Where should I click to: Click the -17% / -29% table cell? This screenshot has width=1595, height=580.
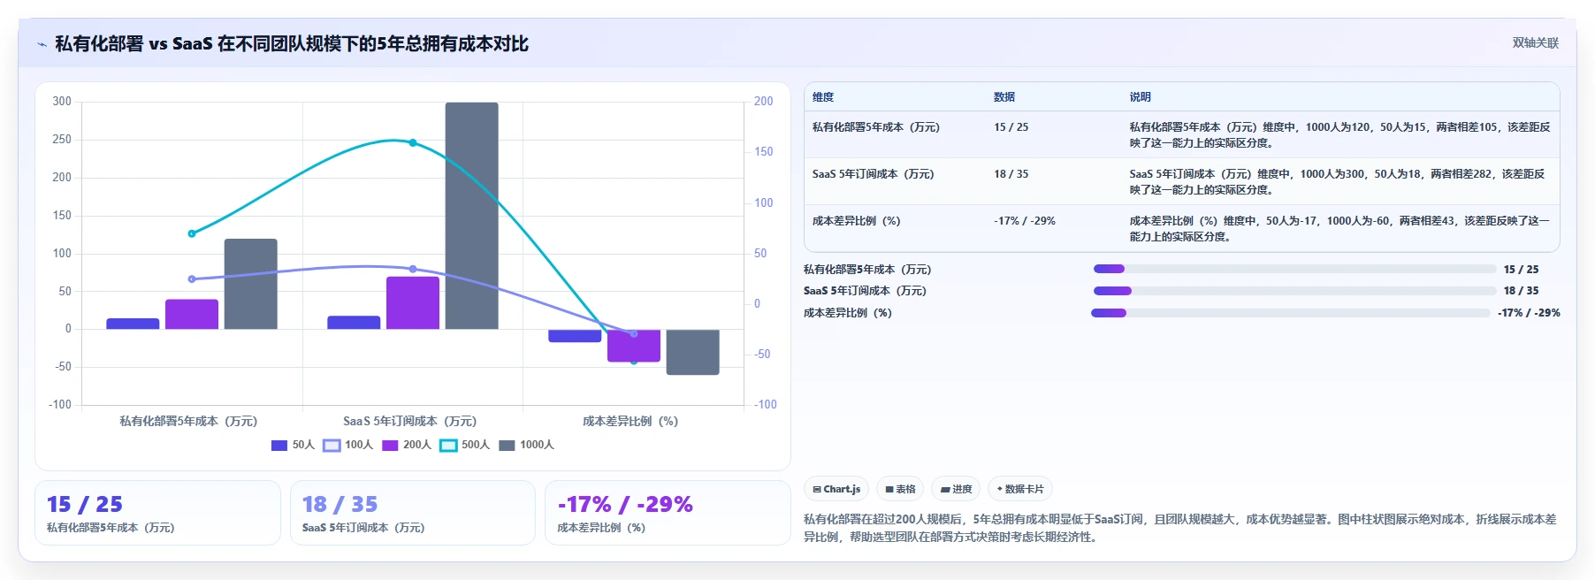[x=1025, y=221]
